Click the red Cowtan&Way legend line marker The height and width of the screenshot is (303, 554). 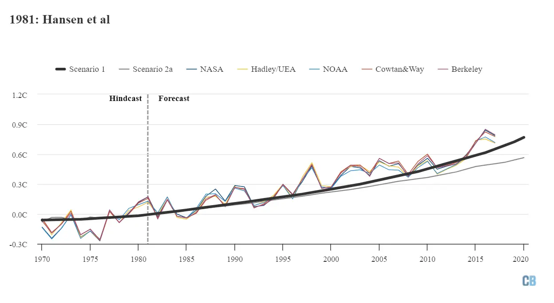(x=367, y=69)
